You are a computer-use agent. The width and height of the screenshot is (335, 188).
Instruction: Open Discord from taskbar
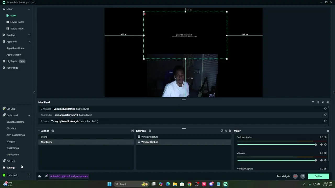(x=211, y=184)
